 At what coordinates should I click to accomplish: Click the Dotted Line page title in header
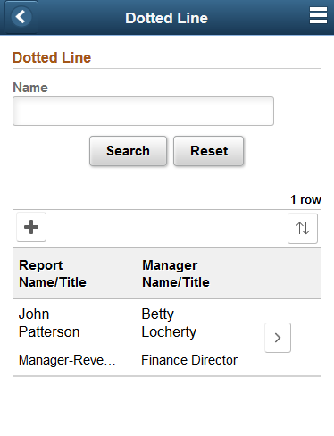(166, 18)
